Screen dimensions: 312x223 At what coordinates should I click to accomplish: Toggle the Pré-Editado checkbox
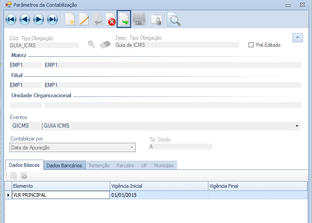[251, 45]
